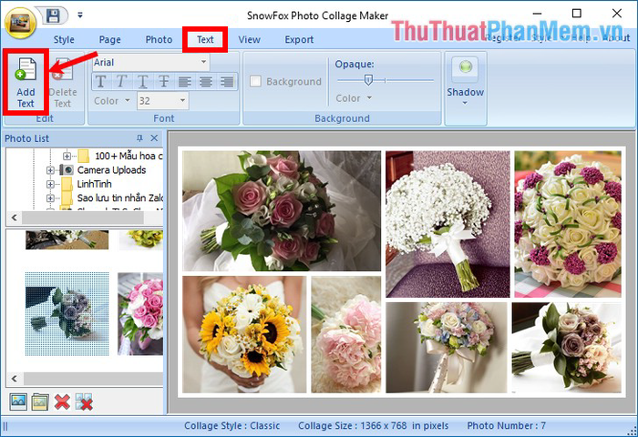Select the 100+ Mẫu hoa folder

[x=129, y=156]
